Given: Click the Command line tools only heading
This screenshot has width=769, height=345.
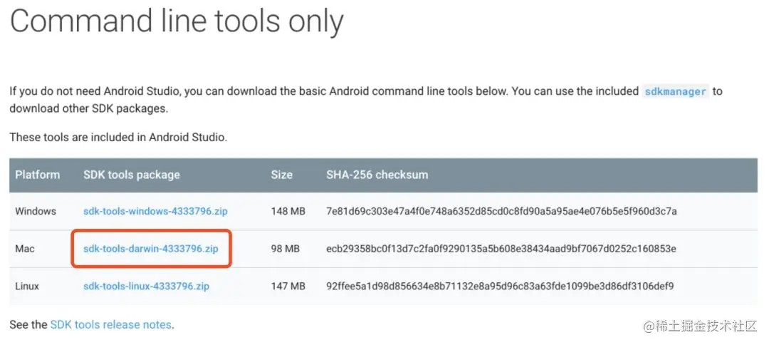Looking at the screenshot, I should pos(177,21).
